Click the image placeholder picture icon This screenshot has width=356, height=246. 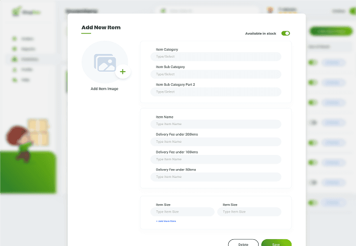pyautogui.click(x=105, y=63)
